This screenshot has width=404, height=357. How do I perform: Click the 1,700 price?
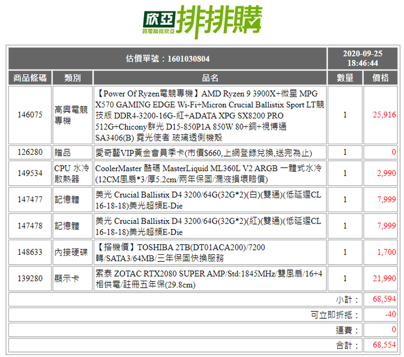click(x=387, y=252)
